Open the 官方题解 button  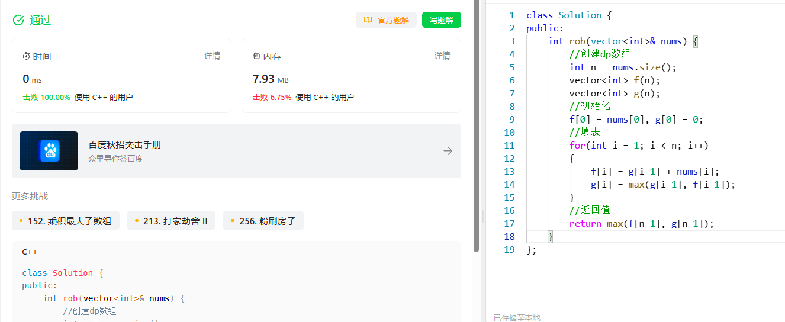[x=386, y=20]
